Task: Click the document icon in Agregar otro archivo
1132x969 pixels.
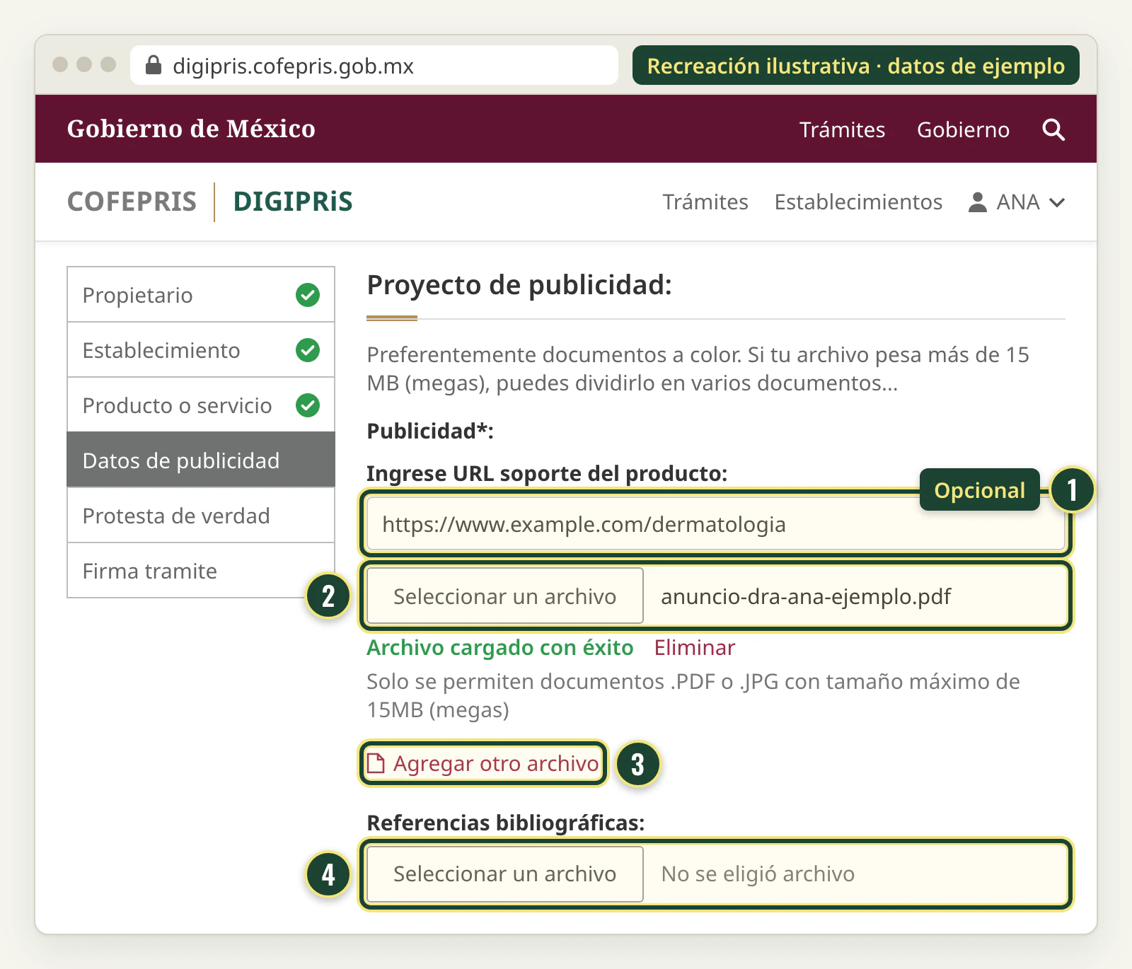Action: point(376,763)
